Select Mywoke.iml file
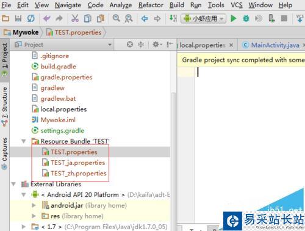The image size is (305, 231). click(54, 120)
